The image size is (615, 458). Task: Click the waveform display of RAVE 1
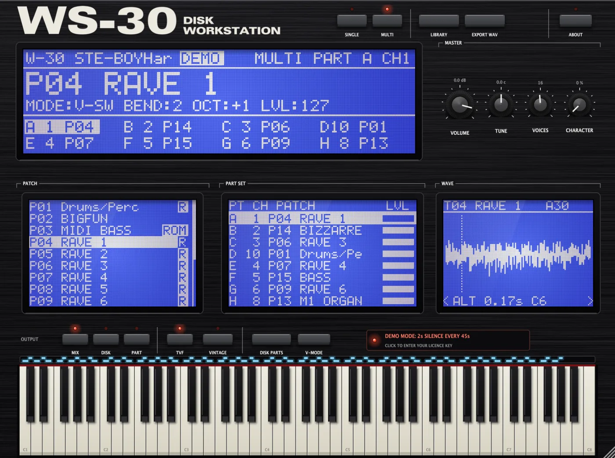pyautogui.click(x=518, y=255)
